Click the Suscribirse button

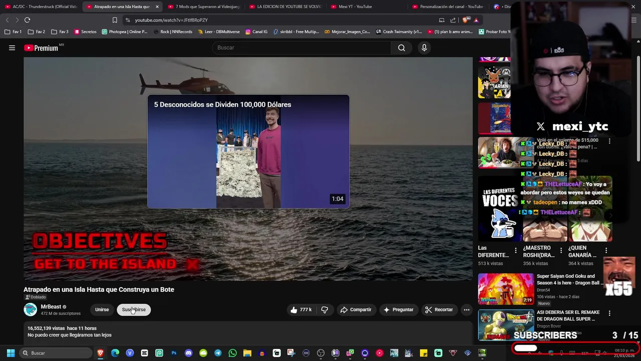pos(134,310)
